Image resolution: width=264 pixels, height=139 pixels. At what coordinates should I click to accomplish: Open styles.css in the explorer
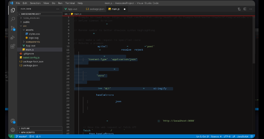click(x=40, y=34)
